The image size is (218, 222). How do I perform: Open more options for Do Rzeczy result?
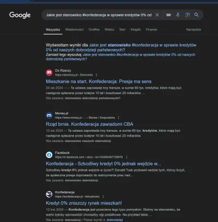point(96,75)
